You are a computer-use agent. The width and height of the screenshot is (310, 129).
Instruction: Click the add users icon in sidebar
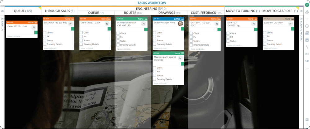[307, 54]
